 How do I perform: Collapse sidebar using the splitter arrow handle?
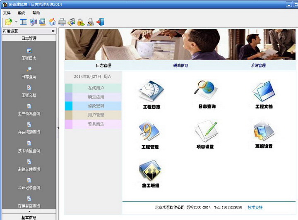click(x=58, y=128)
